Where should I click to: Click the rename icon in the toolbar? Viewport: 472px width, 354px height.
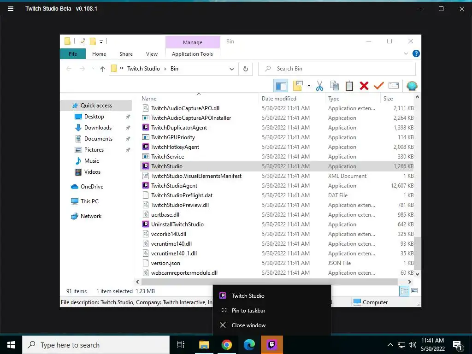pyautogui.click(x=394, y=86)
